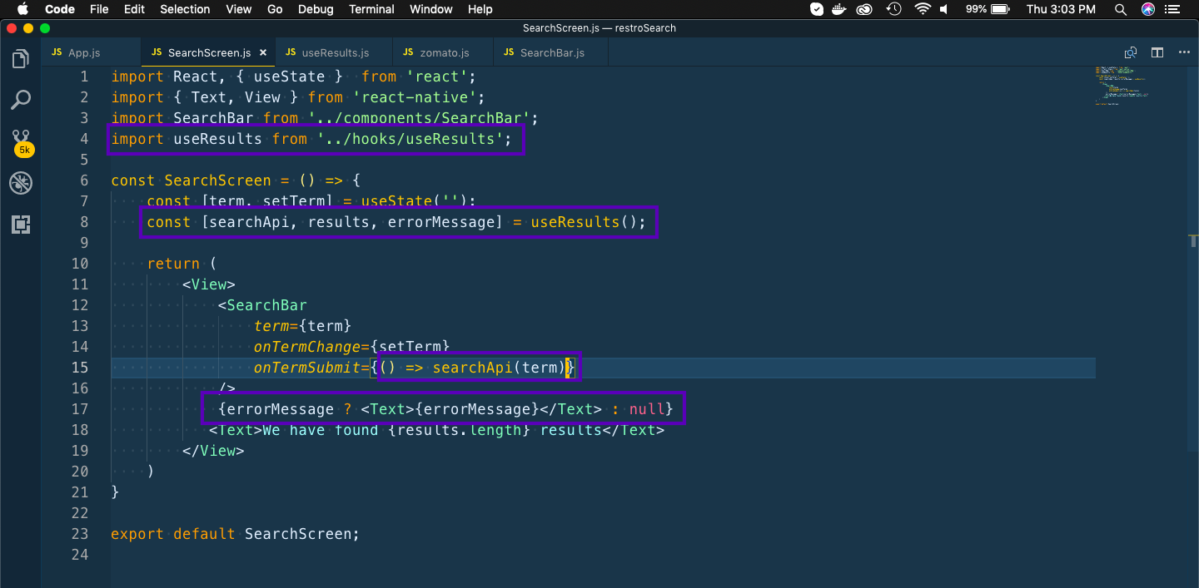This screenshot has height=588, width=1199.
Task: Open Creative Cloud menu bar icon
Action: click(x=865, y=9)
